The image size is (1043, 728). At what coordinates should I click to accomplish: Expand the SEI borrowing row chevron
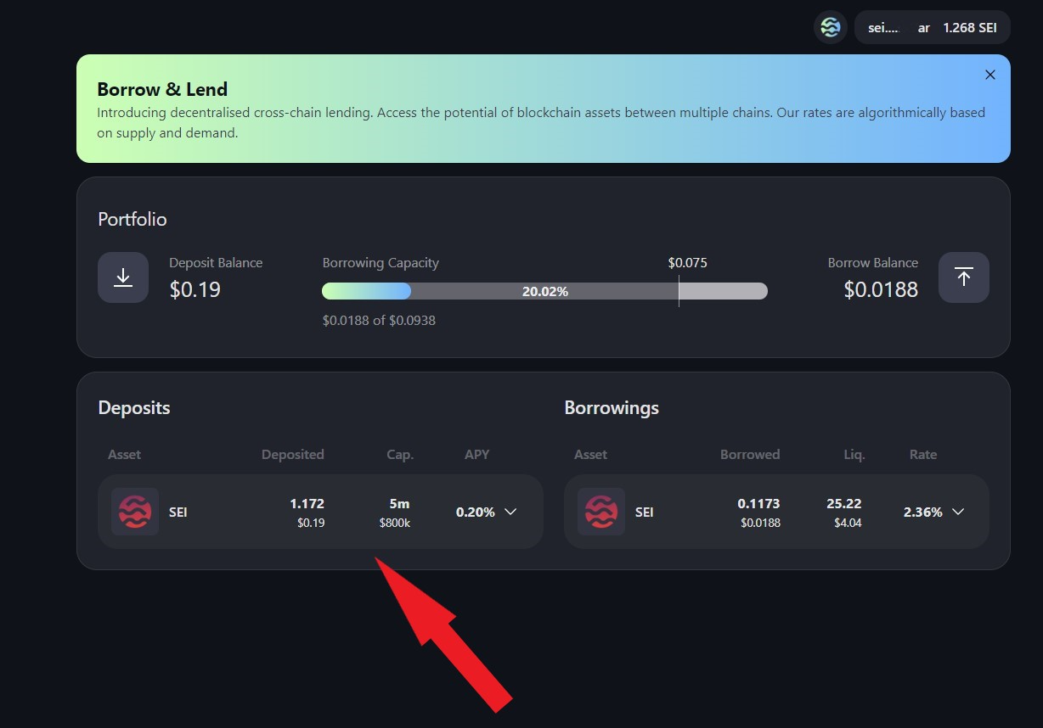[x=958, y=512]
